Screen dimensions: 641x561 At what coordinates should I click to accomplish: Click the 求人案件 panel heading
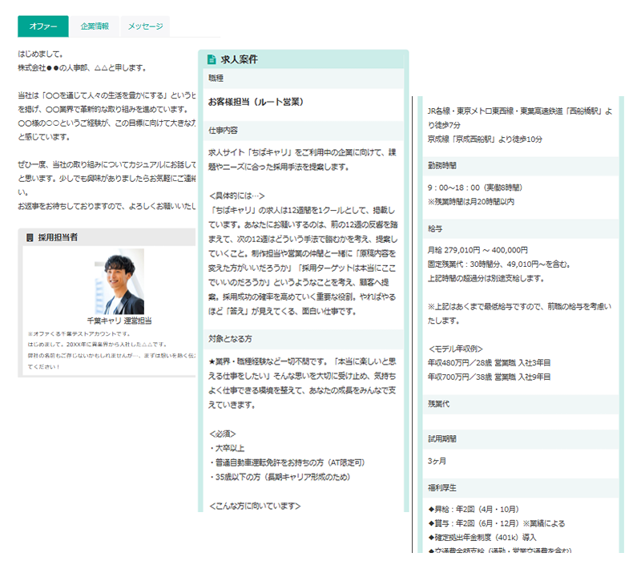(239, 59)
